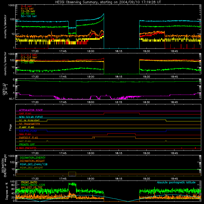Image resolution: width=204 pixels, height=204 pixels.
Task: Select the GAP_FLAG label
Action: (25, 113)
